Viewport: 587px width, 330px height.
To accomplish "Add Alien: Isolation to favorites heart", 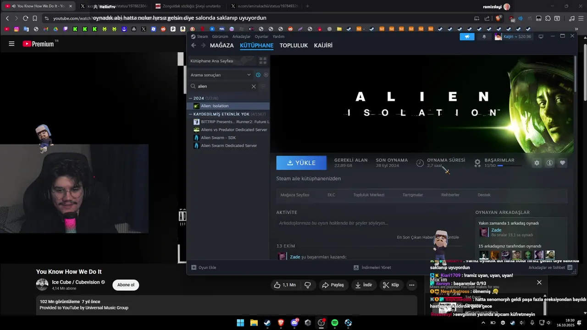I will 562,163.
